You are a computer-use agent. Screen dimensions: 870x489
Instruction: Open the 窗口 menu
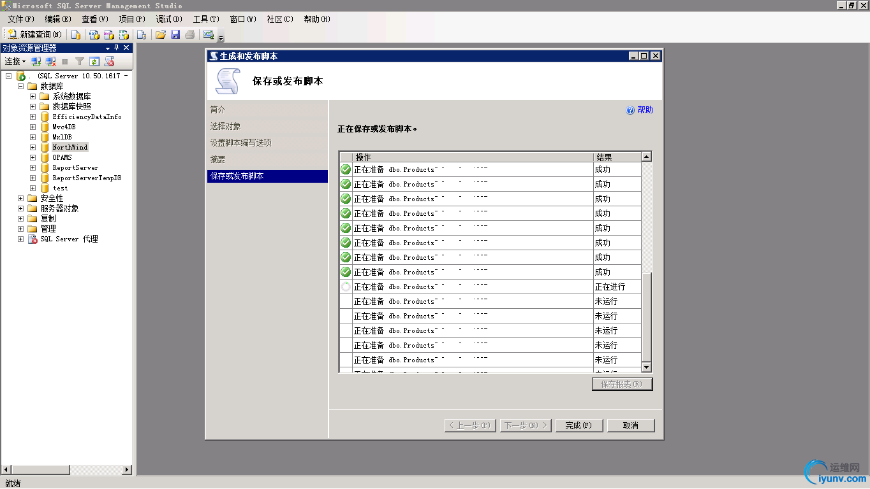[243, 19]
